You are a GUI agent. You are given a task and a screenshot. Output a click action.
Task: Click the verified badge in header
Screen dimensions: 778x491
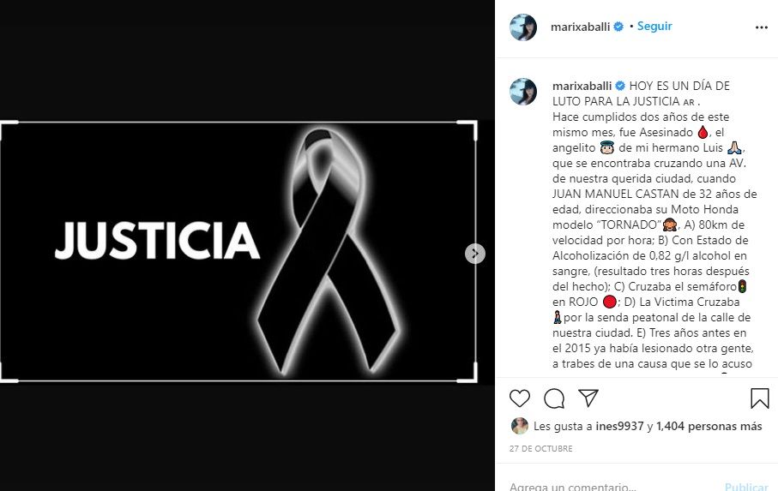click(618, 27)
